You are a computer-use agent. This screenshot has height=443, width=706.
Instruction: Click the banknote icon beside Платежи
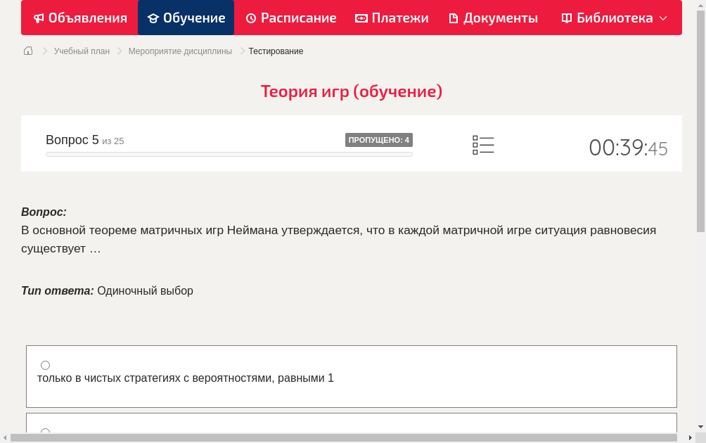click(x=361, y=18)
